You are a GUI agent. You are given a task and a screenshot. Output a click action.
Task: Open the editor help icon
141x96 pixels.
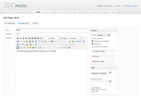click(78, 41)
